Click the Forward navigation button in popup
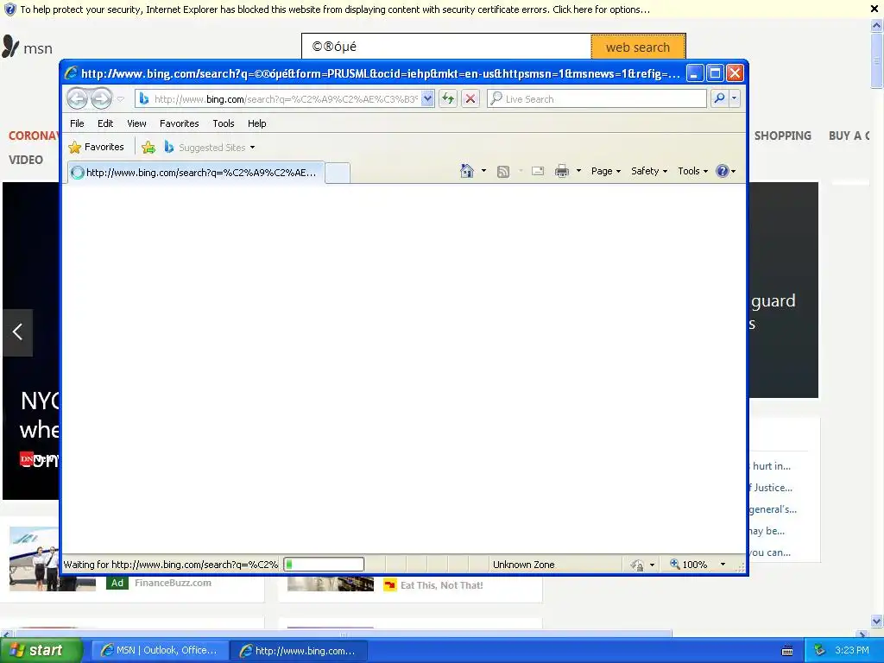The height and width of the screenshot is (663, 884). tap(102, 98)
